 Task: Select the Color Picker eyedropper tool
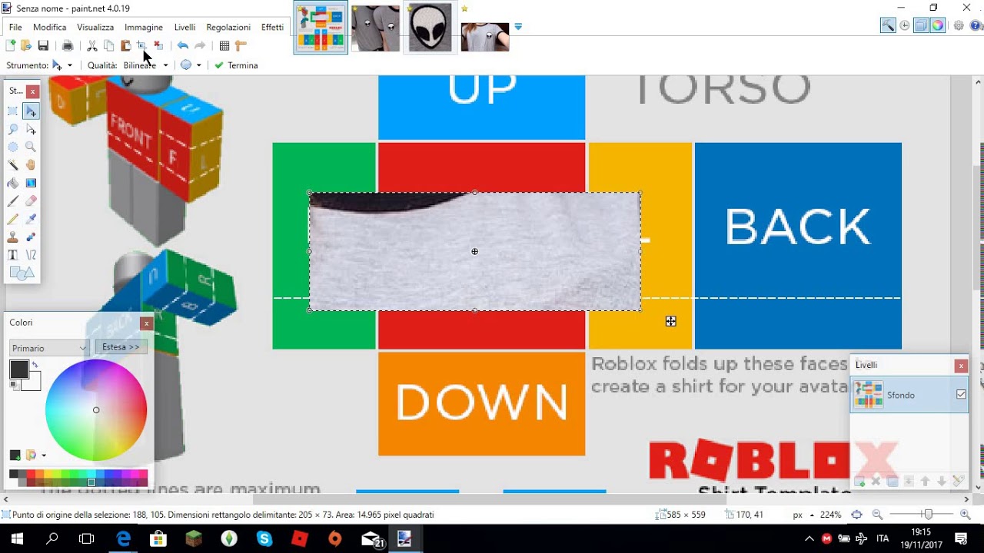tap(31, 219)
